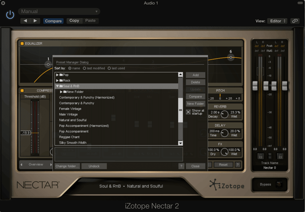
Task: Select Female Vintage preset
Action: tap(70, 109)
